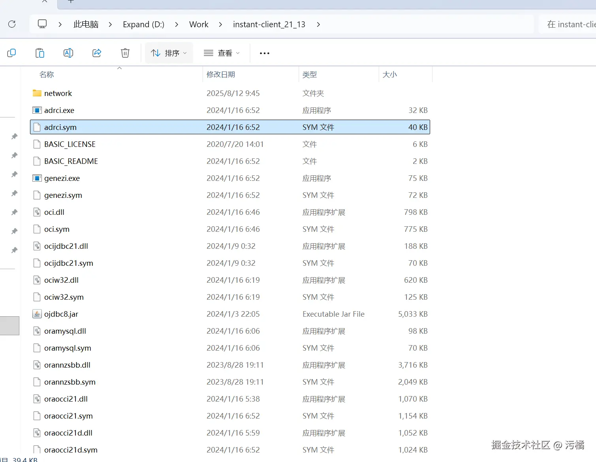
Task: Expand chevron after Work breadcrumb
Action: coord(220,24)
